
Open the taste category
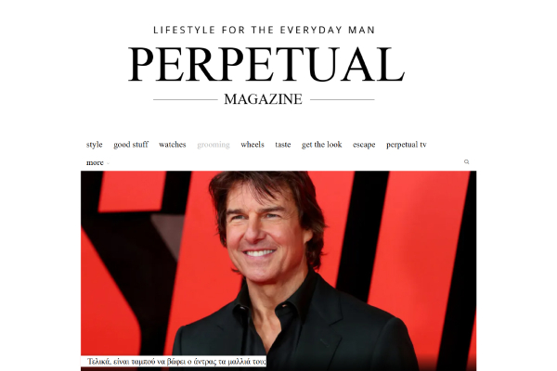283,145
